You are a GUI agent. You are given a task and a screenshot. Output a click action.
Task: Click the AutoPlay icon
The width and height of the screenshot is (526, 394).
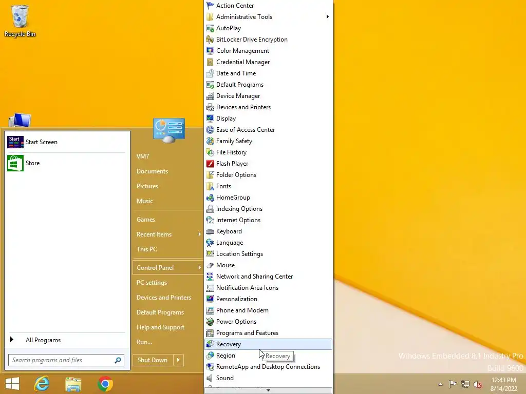click(x=210, y=28)
